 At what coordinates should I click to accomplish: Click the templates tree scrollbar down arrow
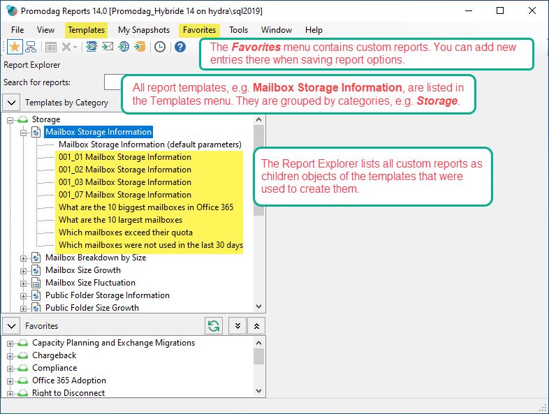[258, 306]
